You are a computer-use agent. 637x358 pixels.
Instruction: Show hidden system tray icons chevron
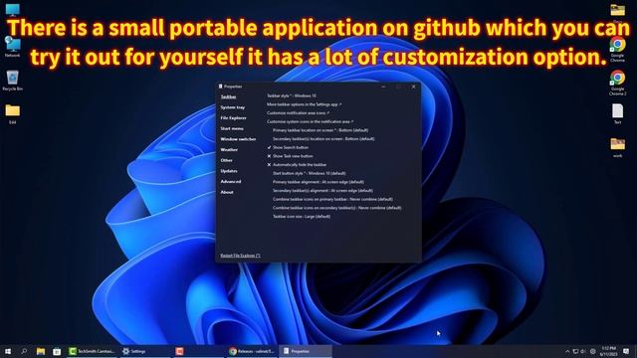[x=567, y=351]
